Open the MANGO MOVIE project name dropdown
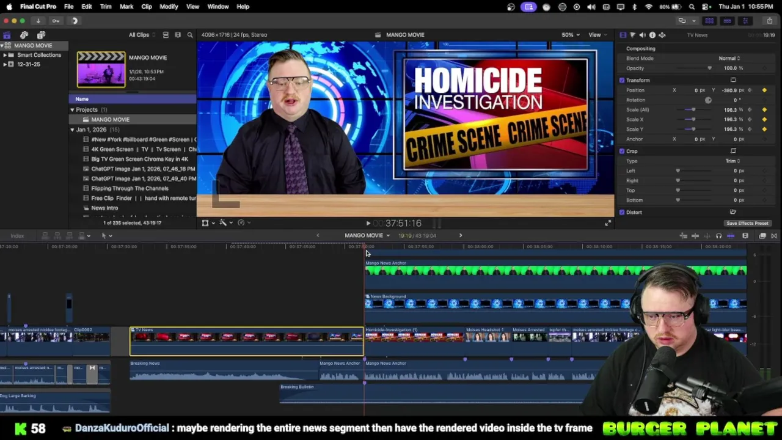Screen dimensions: 782x440 pyautogui.click(x=367, y=235)
